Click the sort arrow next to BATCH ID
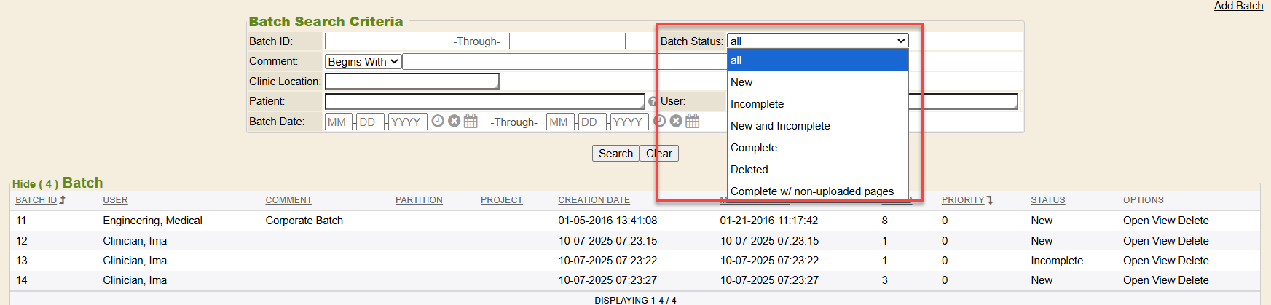 tap(63, 199)
